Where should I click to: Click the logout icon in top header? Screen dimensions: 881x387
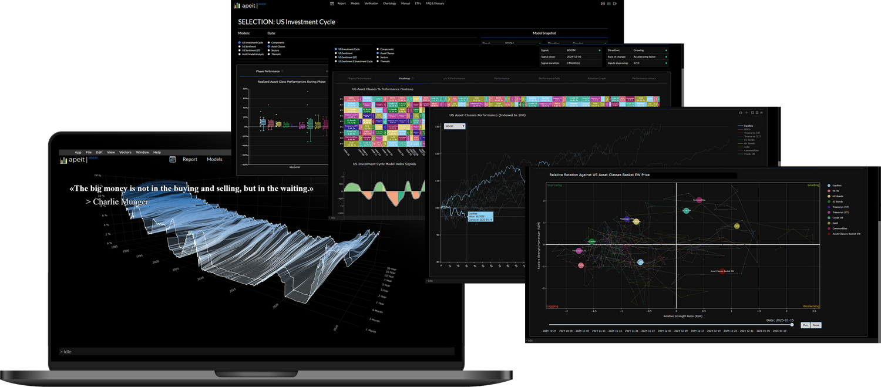615,4
